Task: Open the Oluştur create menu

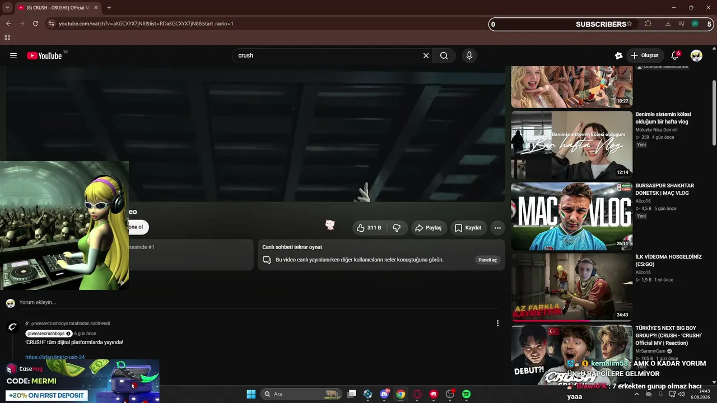Action: (x=645, y=55)
